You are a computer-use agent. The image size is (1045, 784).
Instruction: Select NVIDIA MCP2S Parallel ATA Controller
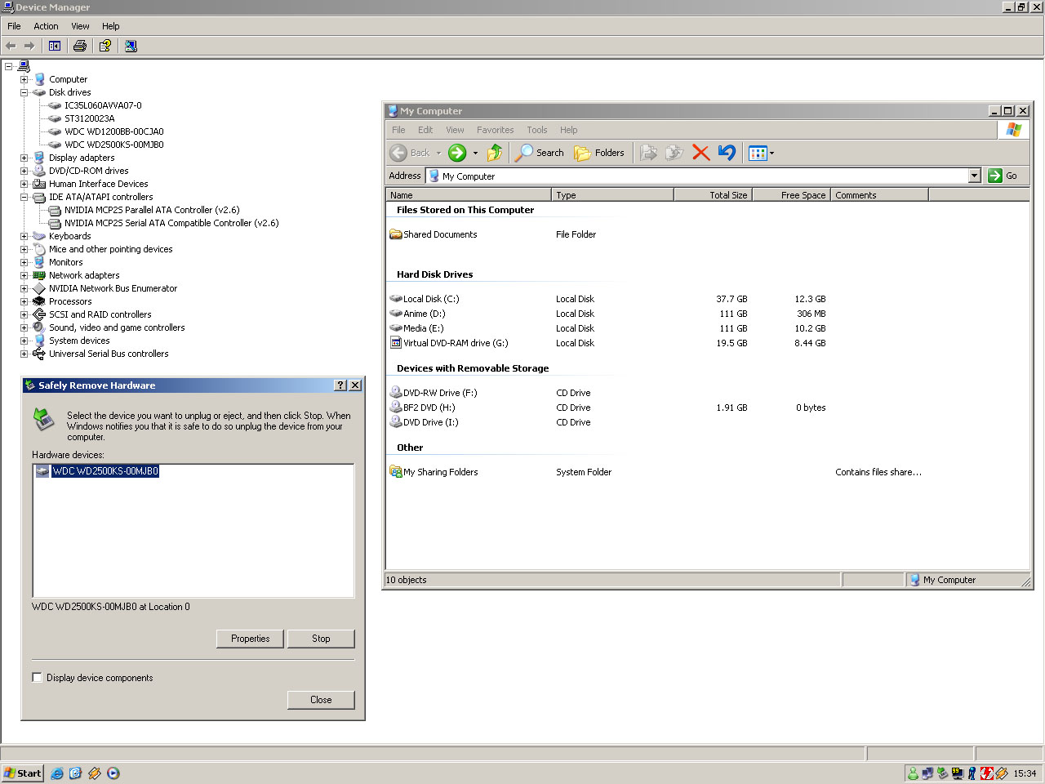[152, 210]
